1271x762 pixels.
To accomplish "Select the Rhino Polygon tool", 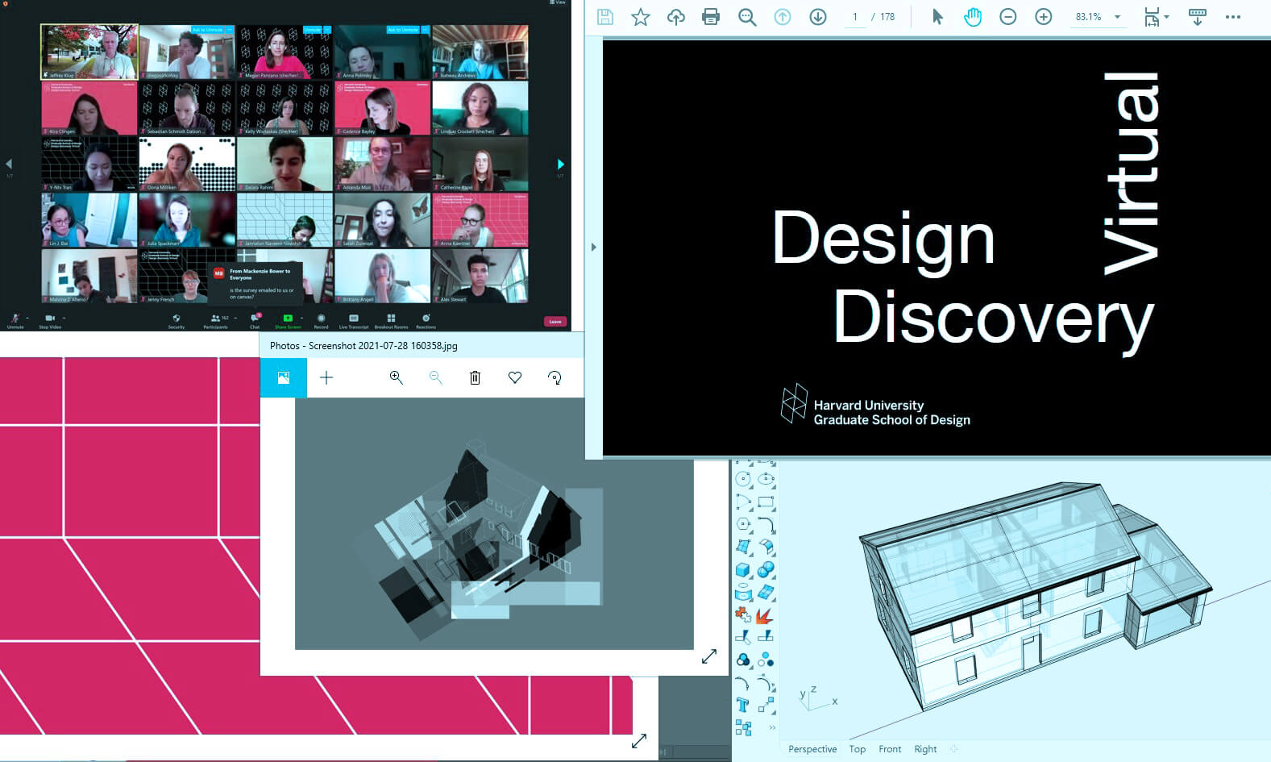I will [744, 524].
